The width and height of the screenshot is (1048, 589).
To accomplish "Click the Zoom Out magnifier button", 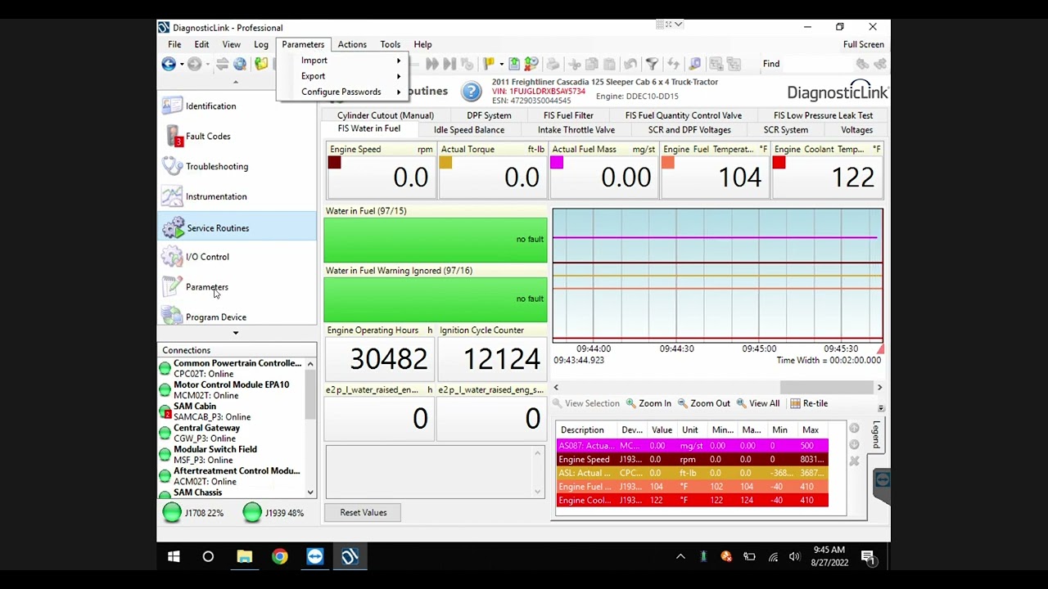I will click(703, 403).
